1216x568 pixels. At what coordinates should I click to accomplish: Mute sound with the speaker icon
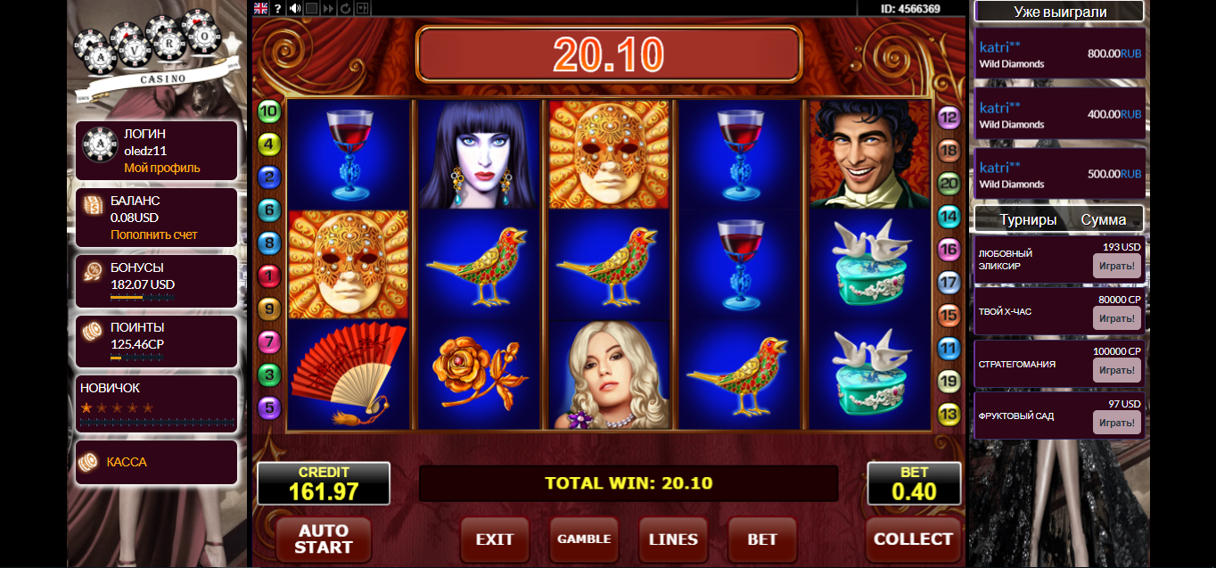click(x=295, y=8)
